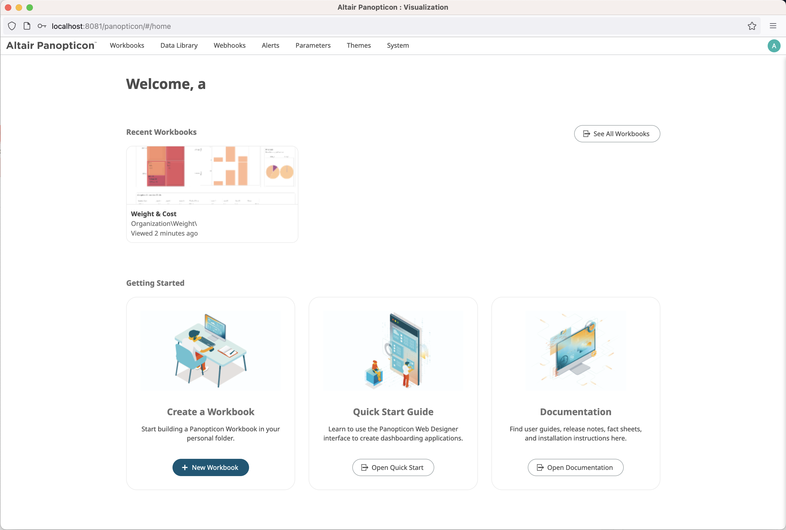Click the Open Documentation button

click(x=575, y=467)
